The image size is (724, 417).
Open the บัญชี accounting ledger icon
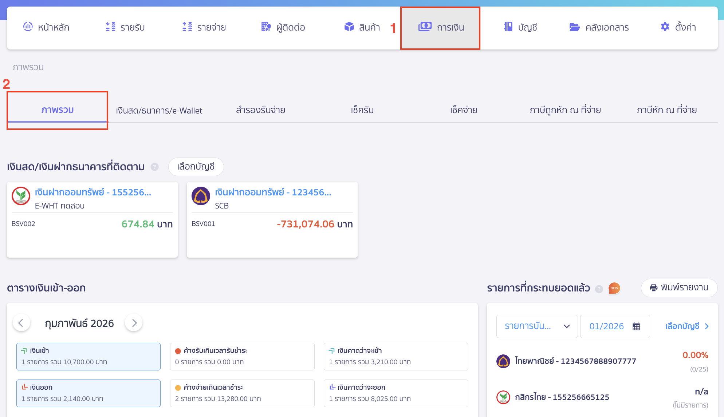click(508, 27)
